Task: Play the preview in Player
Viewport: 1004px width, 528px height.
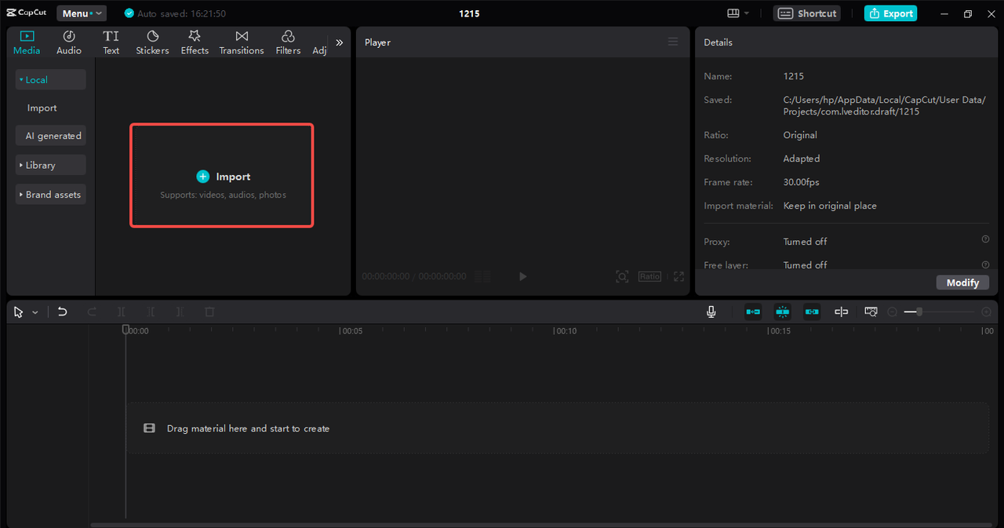Action: pyautogui.click(x=523, y=276)
